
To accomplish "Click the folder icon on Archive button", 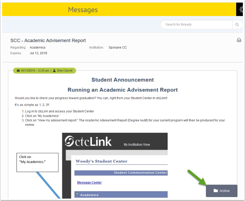I will [x=216, y=190].
